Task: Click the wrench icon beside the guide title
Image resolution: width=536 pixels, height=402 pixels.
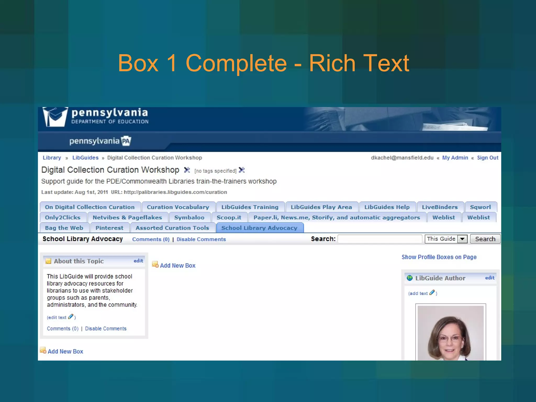Action: pos(187,170)
